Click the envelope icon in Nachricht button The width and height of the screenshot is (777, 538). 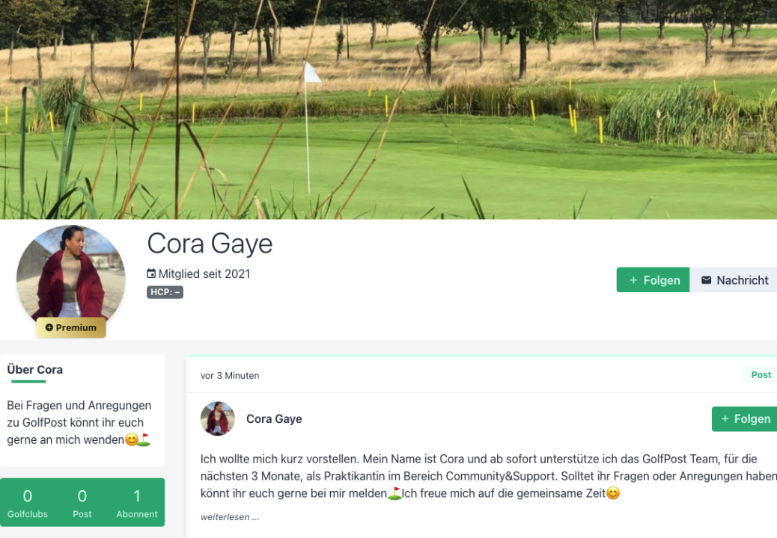706,280
